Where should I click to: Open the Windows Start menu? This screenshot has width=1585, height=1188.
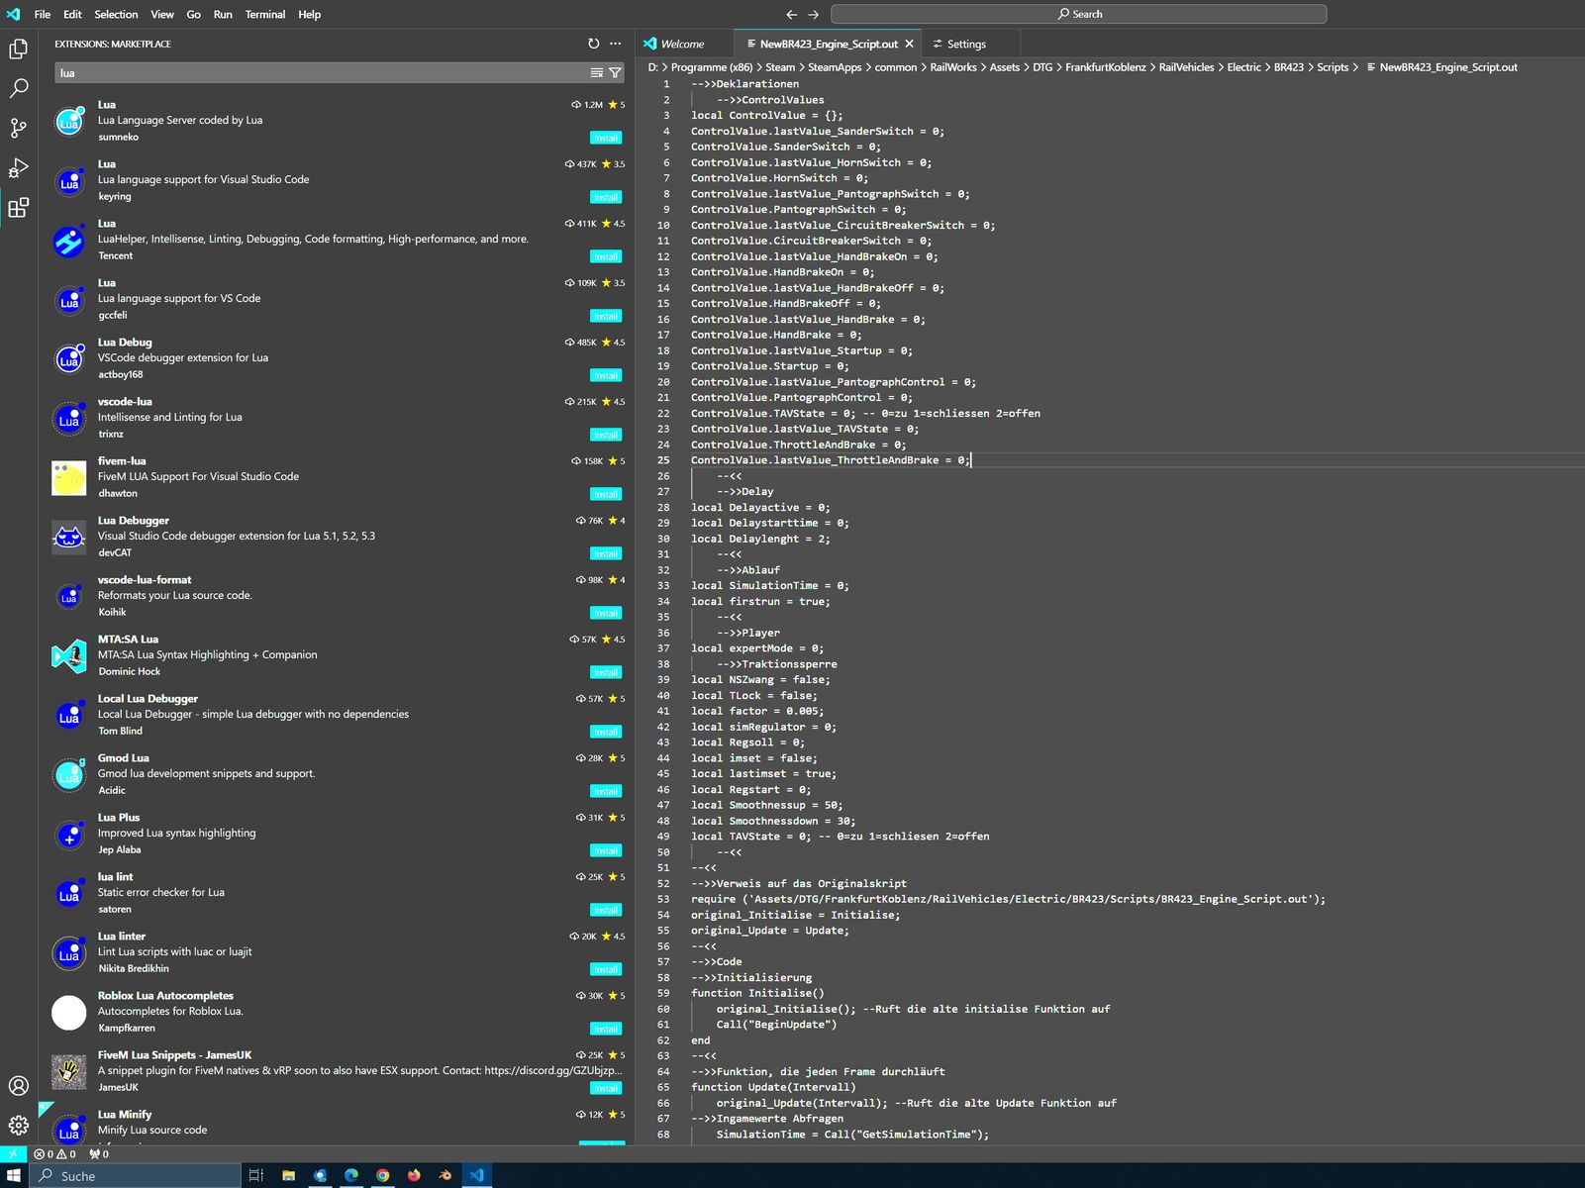click(x=14, y=1175)
